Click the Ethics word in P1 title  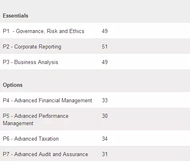pos(77,31)
